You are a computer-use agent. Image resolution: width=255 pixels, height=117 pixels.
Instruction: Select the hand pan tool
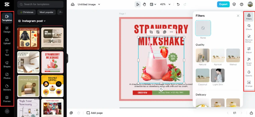pos(144,4)
